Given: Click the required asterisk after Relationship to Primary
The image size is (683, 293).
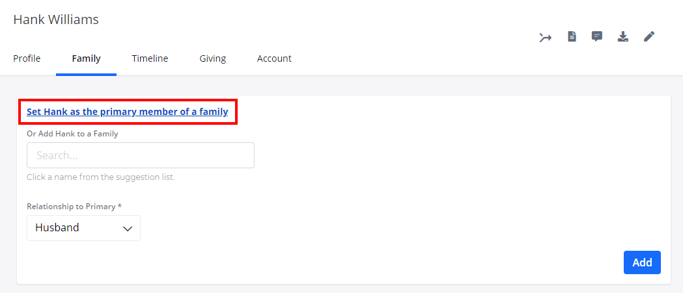Looking at the screenshot, I should (120, 207).
